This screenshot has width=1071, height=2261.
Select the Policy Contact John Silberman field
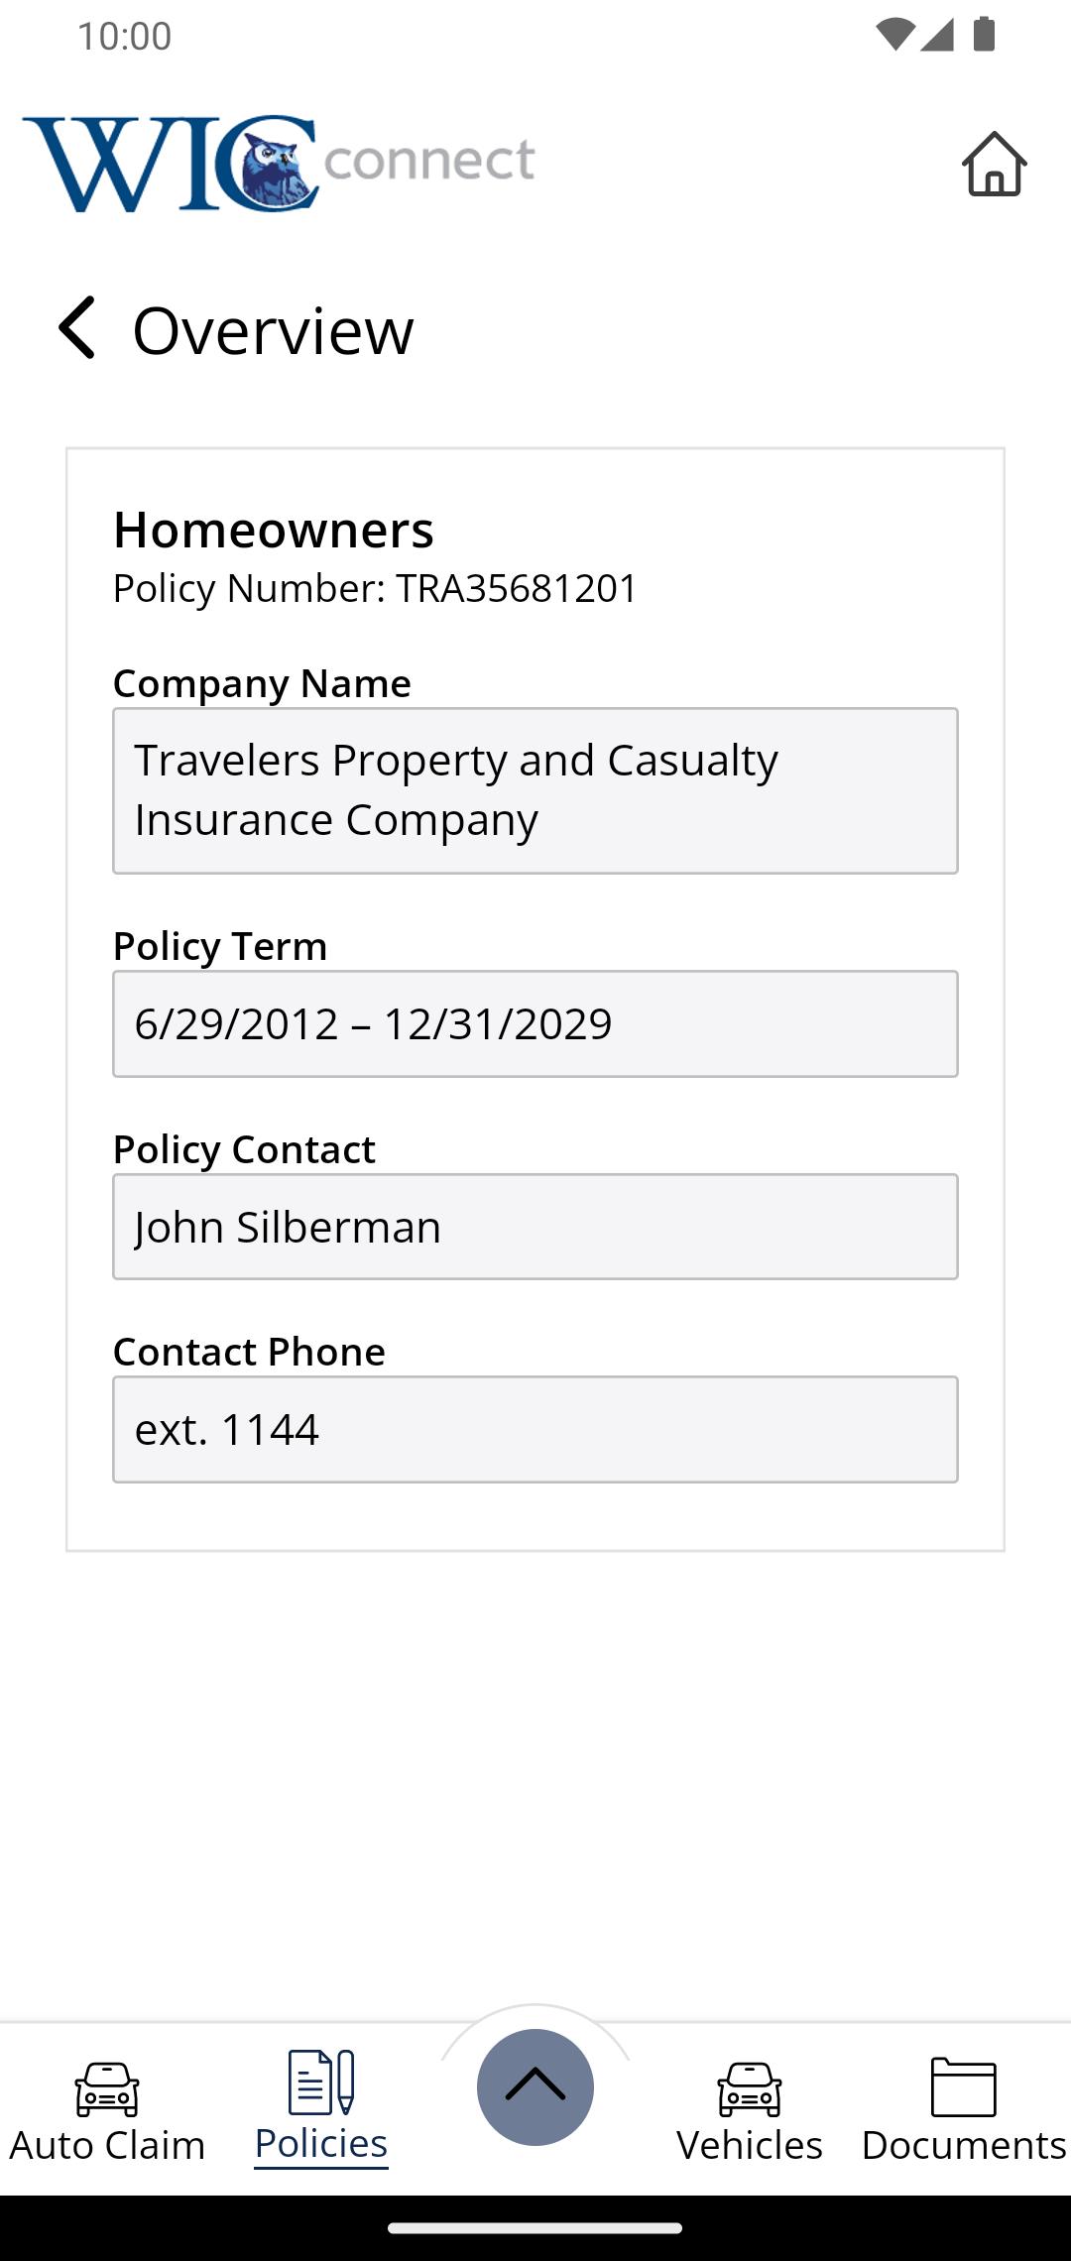pyautogui.click(x=535, y=1227)
